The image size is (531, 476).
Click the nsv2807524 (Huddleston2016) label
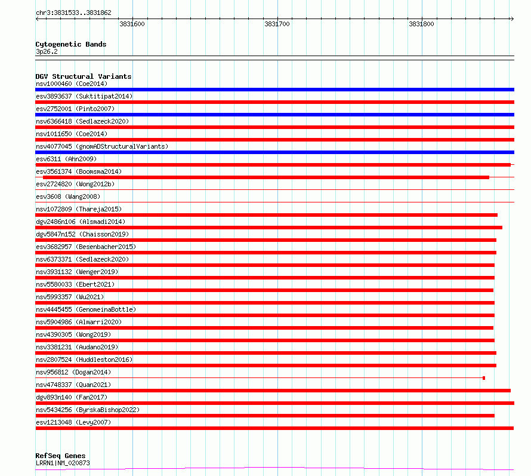coord(84,360)
